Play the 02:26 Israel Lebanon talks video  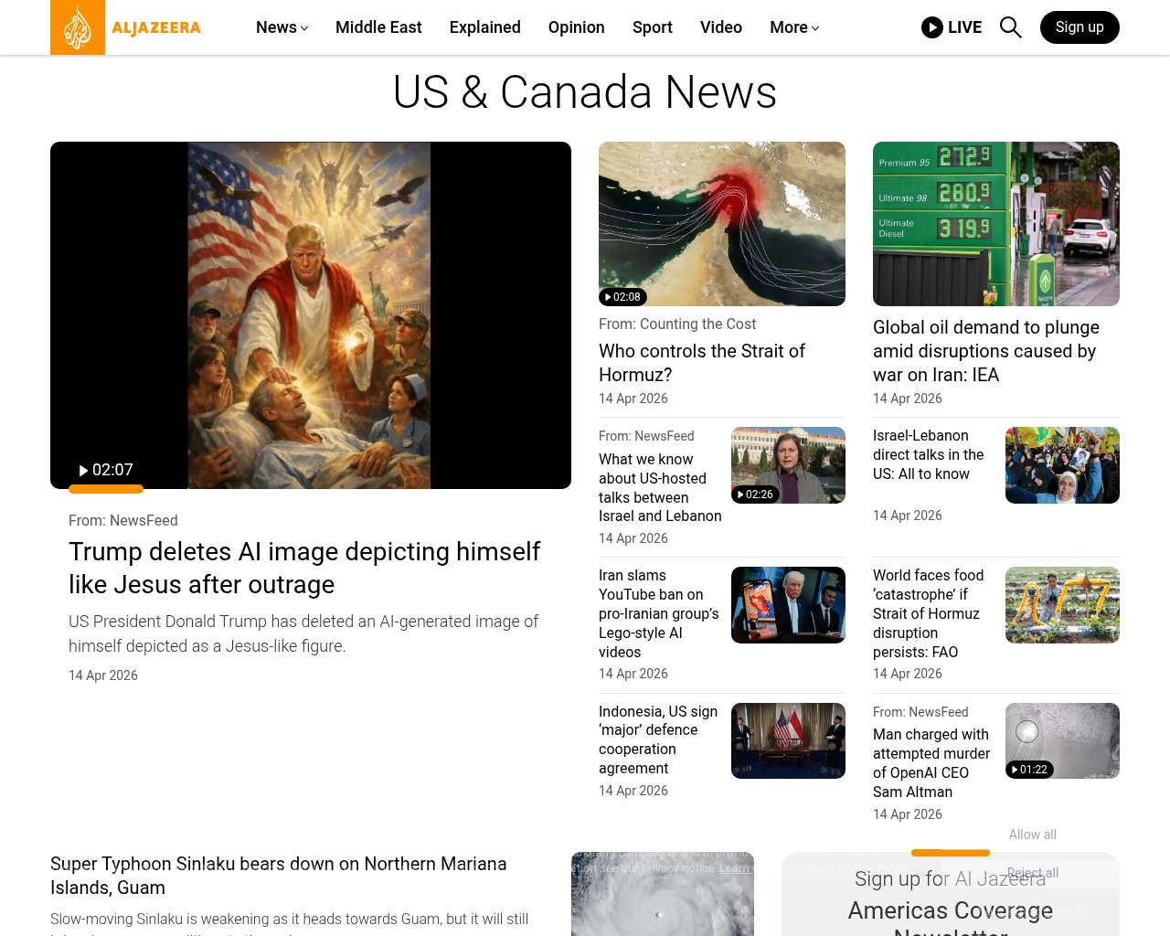click(x=755, y=495)
